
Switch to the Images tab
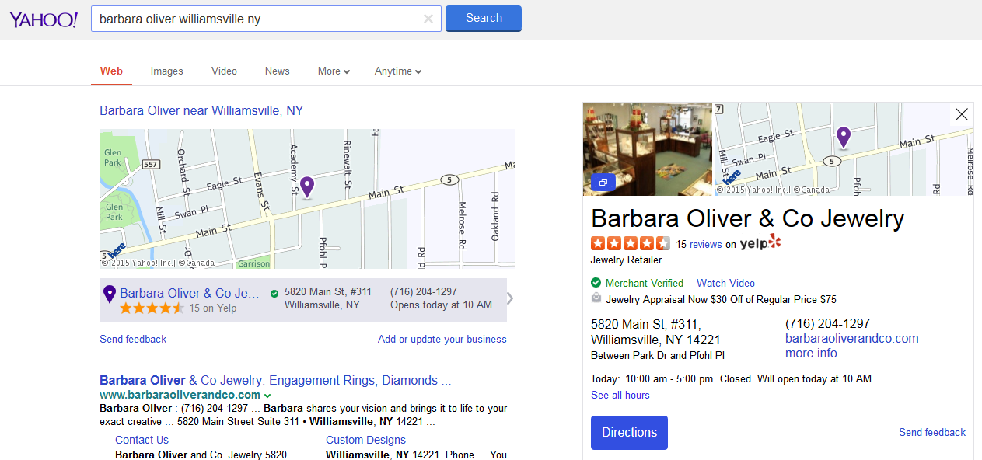click(166, 71)
